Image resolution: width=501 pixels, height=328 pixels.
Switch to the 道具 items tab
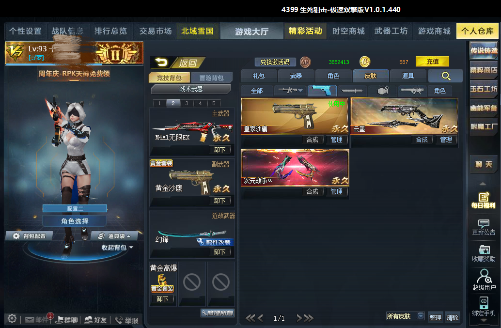click(407, 76)
